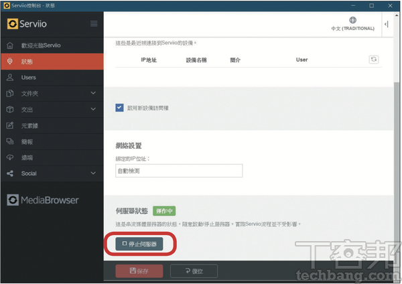Open 歡迎光臨Serviio menu item

[x=52, y=46]
